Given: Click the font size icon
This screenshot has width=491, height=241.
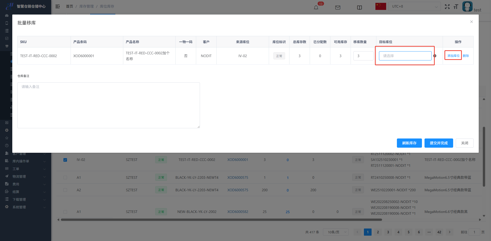Looking at the screenshot, I should click(456, 7).
